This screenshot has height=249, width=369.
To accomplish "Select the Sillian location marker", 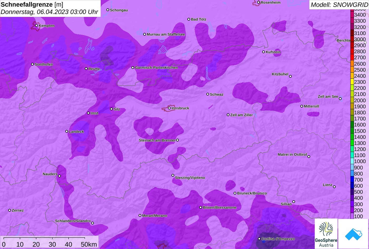I will click(x=294, y=202).
